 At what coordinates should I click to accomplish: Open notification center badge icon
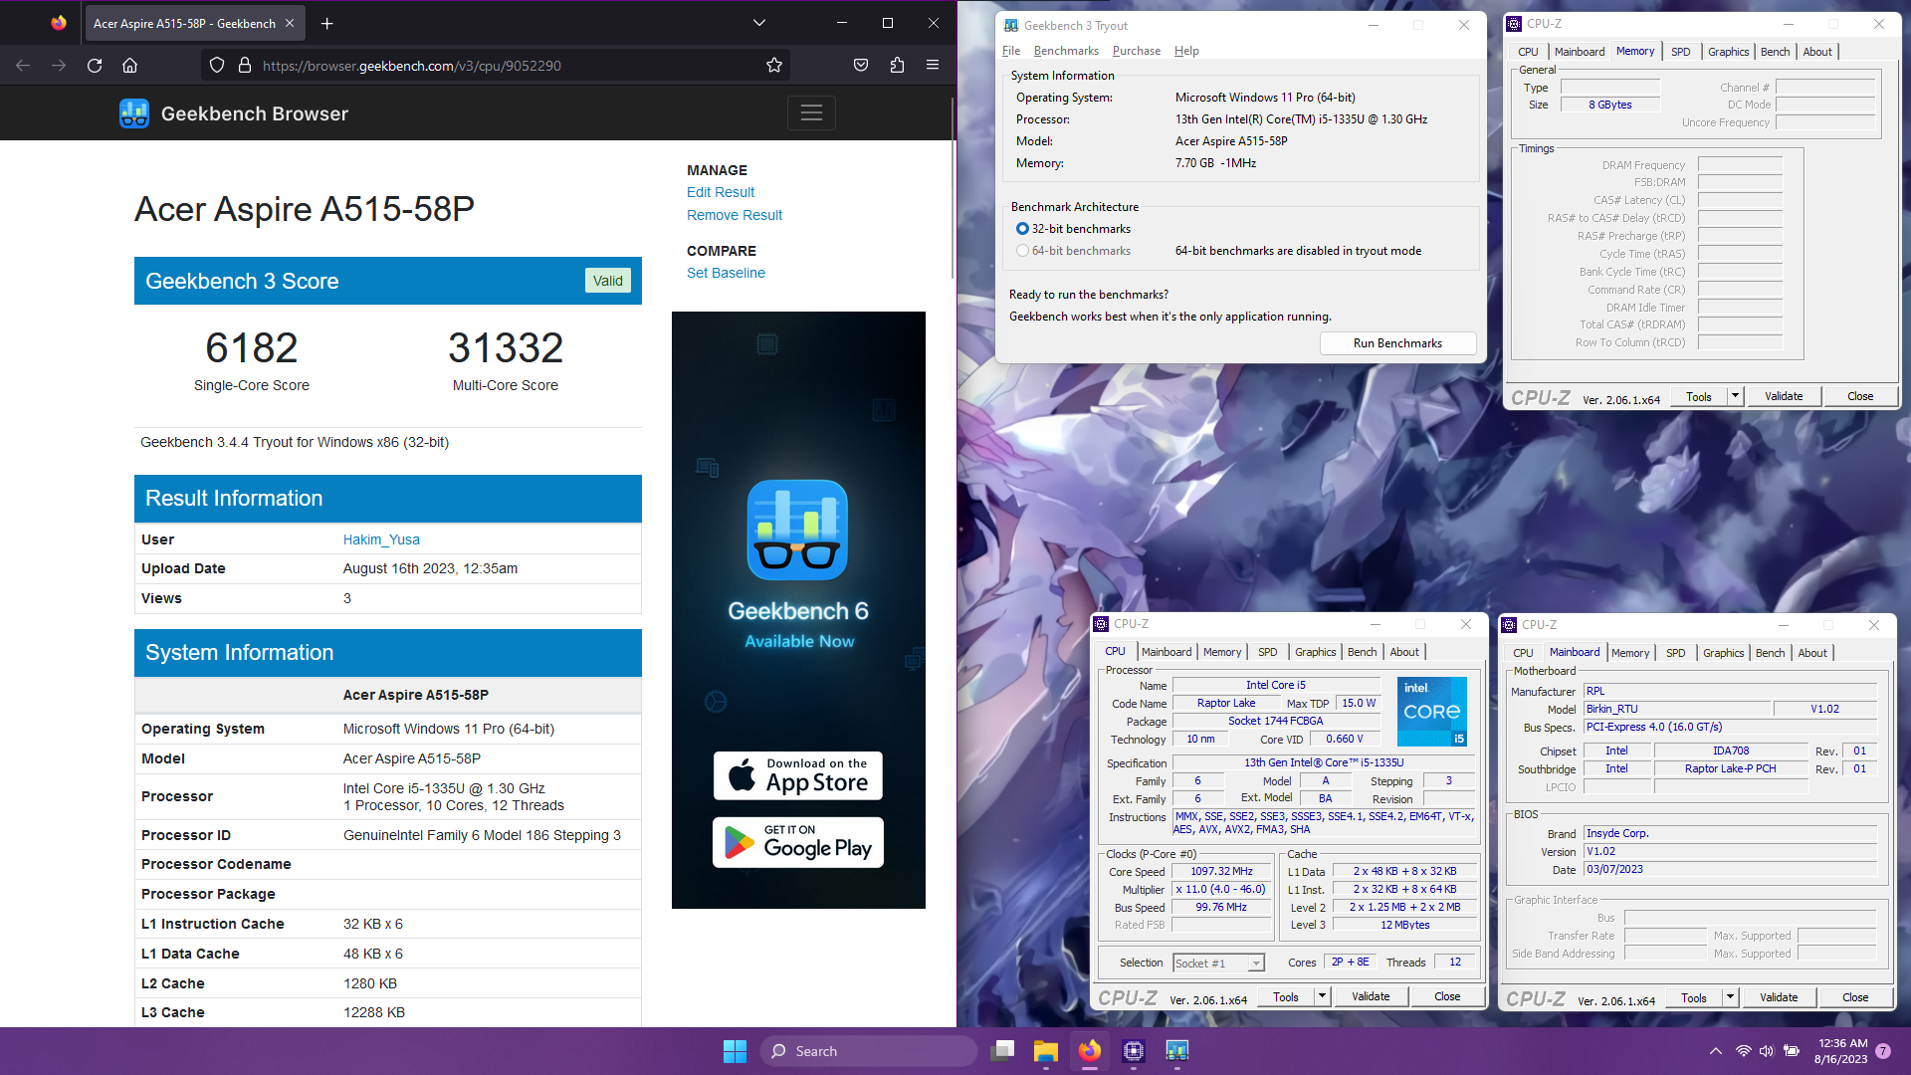(1883, 1051)
